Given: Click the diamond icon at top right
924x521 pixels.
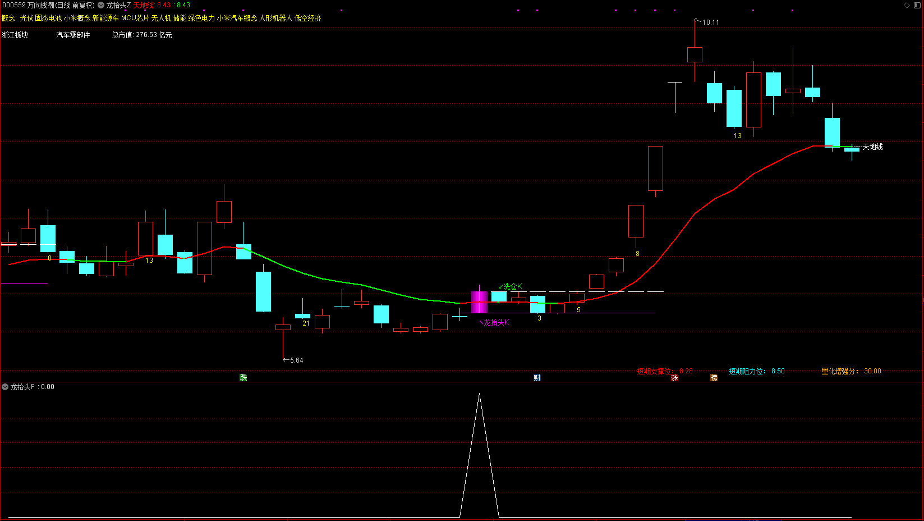Looking at the screenshot, I should (907, 5).
